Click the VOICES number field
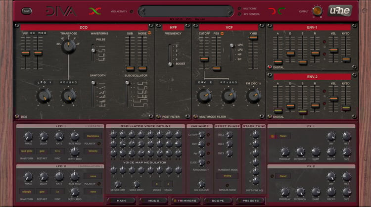 [157, 184]
